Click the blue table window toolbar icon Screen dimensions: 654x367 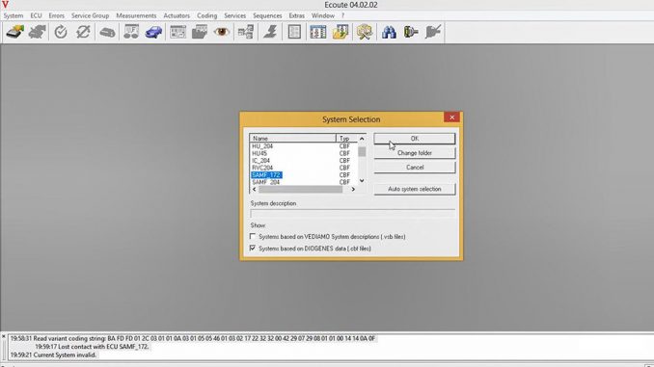click(318, 32)
